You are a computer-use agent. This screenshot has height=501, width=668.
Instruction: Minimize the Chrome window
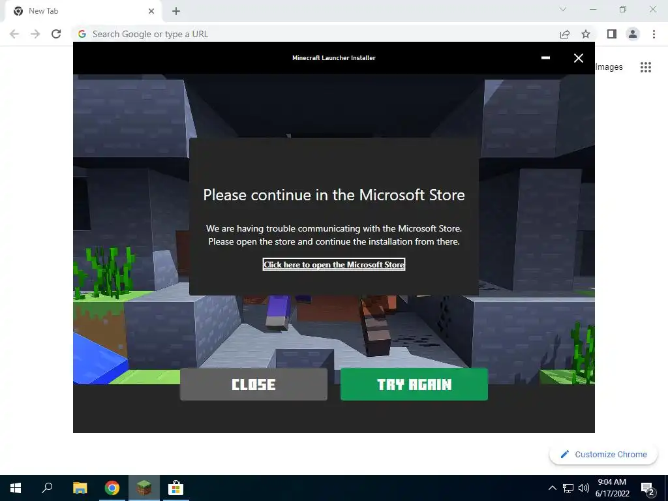point(593,9)
